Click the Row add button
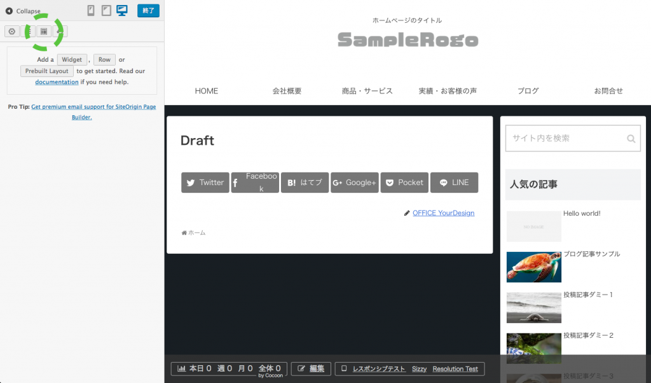This screenshot has width=651, height=383. [x=104, y=59]
